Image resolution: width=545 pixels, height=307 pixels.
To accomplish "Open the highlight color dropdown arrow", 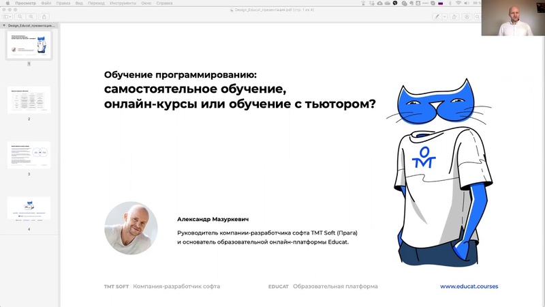I will [x=445, y=16].
